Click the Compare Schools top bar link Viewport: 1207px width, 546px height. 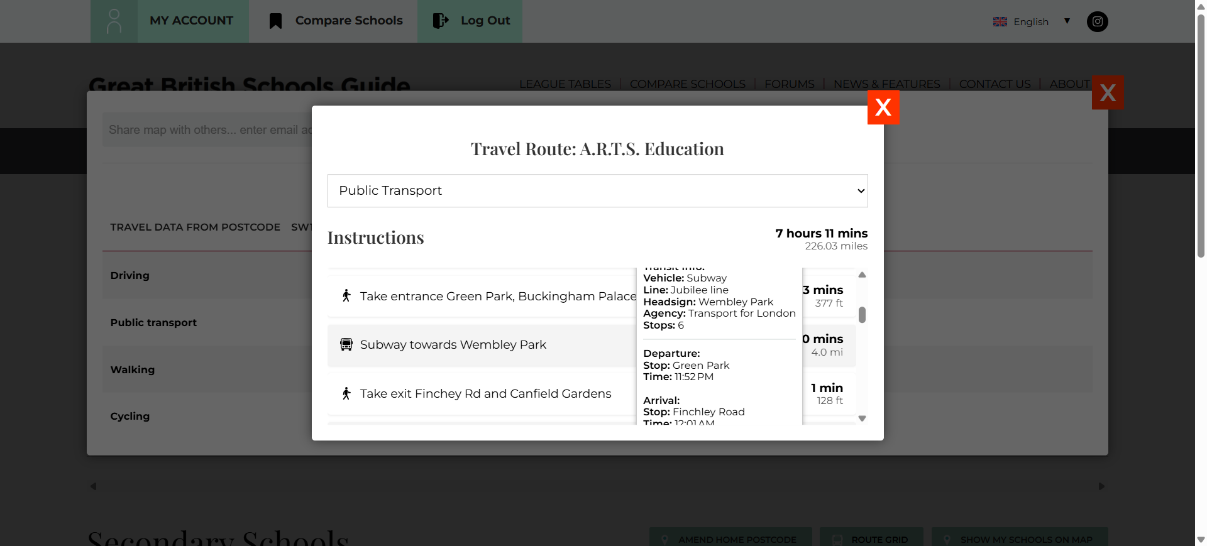click(x=349, y=21)
